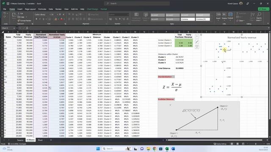
Task: Apply the red Font Color
Action: point(61,19)
